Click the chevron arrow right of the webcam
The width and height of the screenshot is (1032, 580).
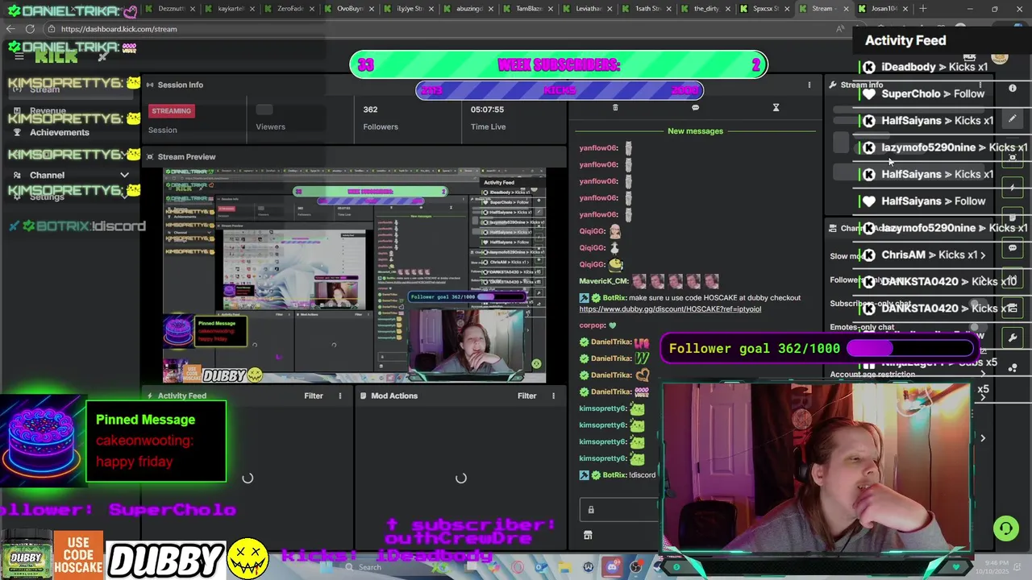(x=983, y=438)
